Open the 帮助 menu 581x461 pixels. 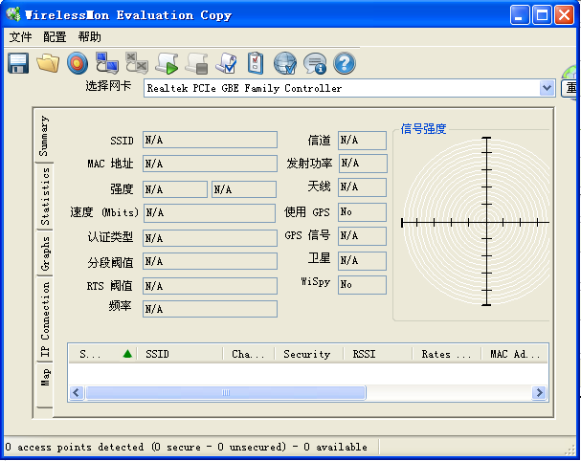tap(89, 37)
